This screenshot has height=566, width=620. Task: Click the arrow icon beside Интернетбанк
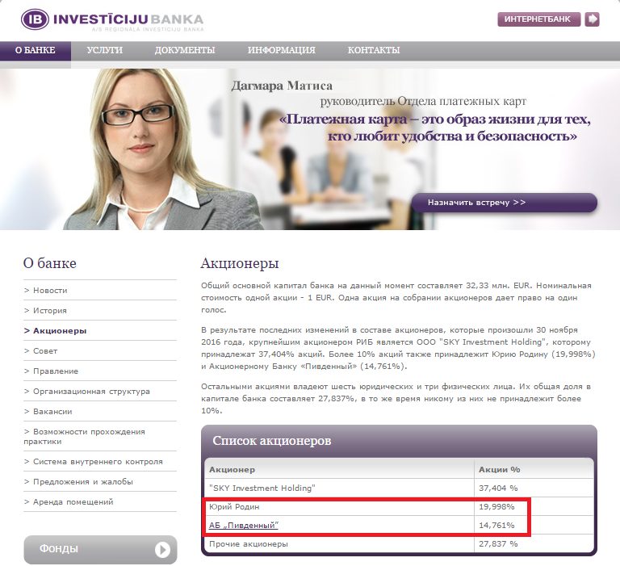(592, 19)
